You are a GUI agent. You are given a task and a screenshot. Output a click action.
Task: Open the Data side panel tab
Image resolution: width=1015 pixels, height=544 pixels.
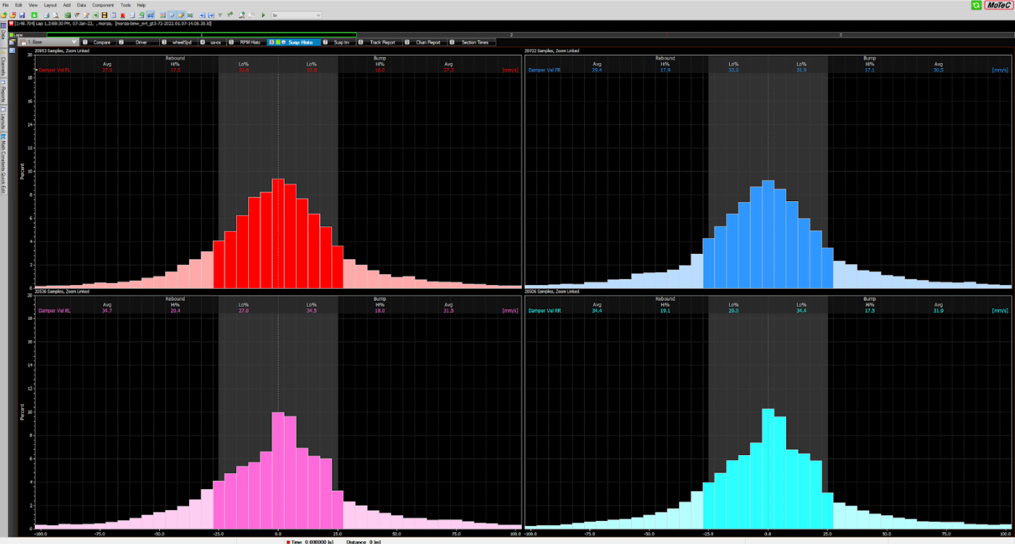3,34
